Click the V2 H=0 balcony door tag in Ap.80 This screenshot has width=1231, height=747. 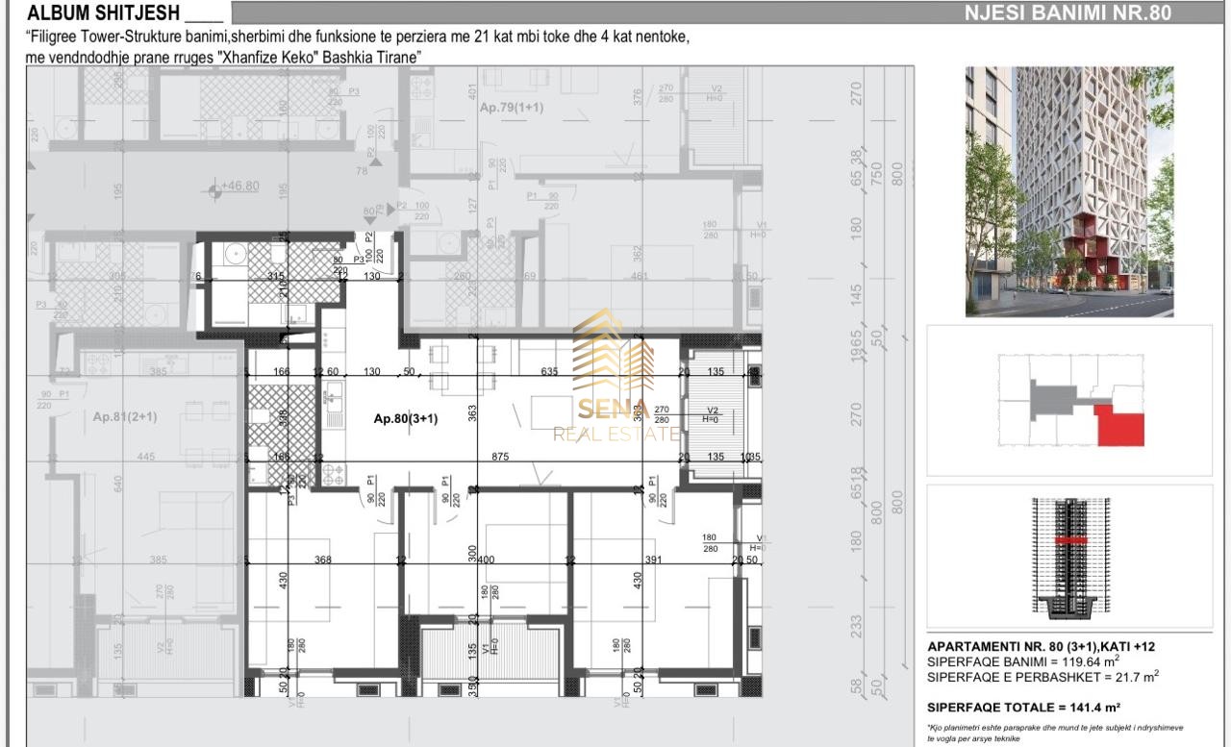coord(713,414)
